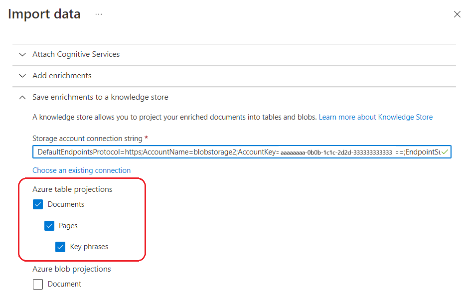Click the Documents label under Azure table projections
The width and height of the screenshot is (465, 304).
66,204
